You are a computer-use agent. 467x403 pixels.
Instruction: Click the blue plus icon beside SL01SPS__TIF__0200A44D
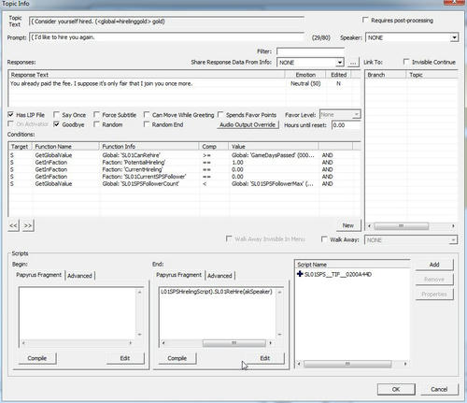[300, 274]
